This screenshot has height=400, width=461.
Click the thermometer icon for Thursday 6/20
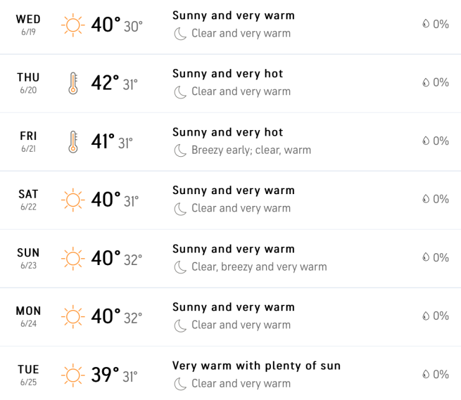(x=73, y=83)
